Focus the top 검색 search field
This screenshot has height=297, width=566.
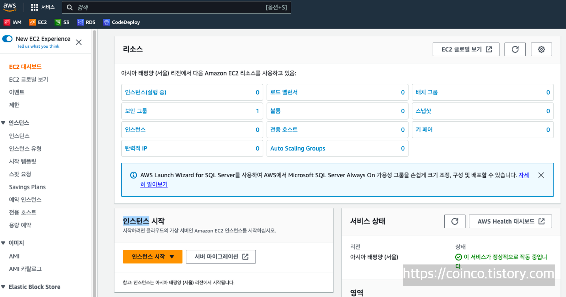[176, 7]
